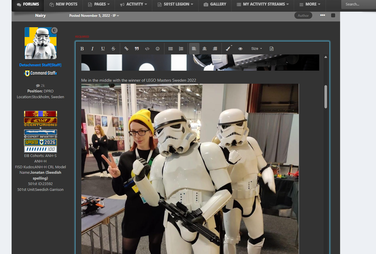This screenshot has height=254, width=376.
Task: Expand the My Activity Streams menu
Action: click(x=263, y=4)
